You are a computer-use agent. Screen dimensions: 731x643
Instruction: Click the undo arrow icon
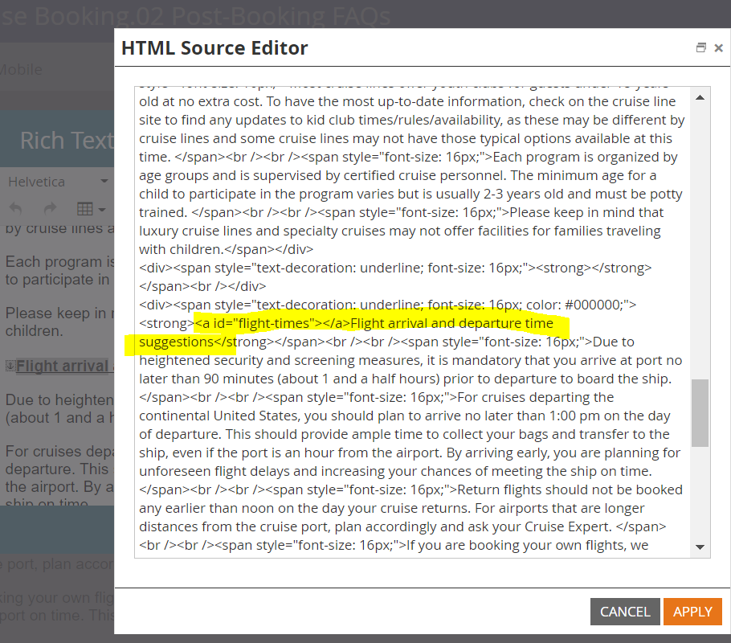(x=15, y=207)
